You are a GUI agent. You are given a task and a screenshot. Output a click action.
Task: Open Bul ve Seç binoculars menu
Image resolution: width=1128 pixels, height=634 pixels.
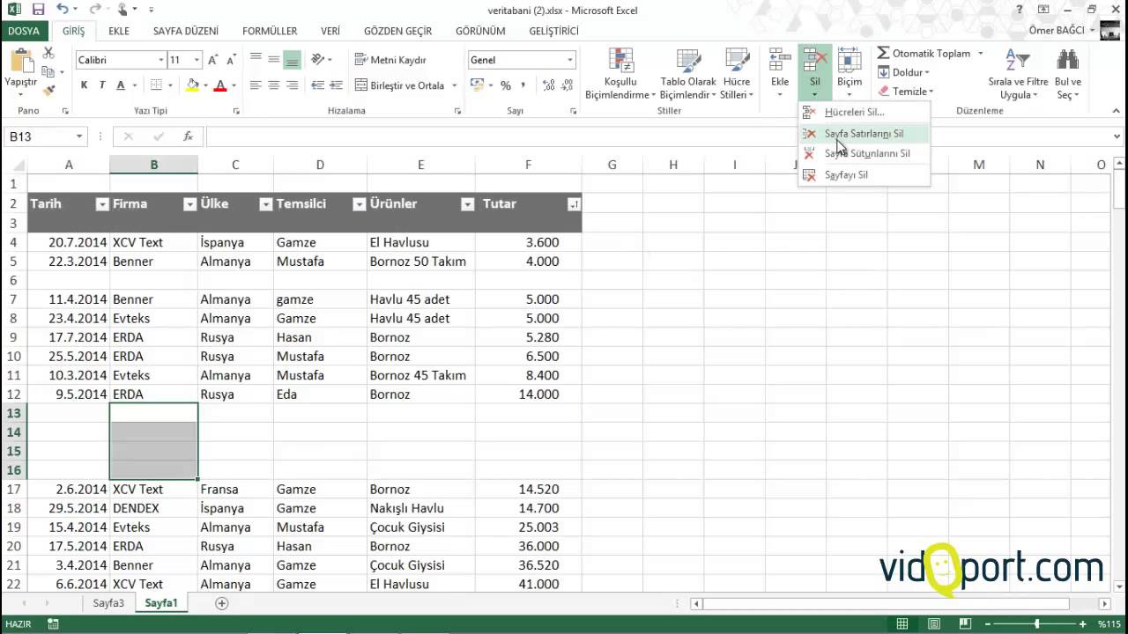1067,74
